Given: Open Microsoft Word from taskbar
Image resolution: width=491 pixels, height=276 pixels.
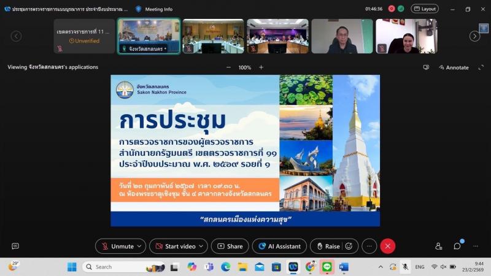Looking at the screenshot, I should pos(344,267).
